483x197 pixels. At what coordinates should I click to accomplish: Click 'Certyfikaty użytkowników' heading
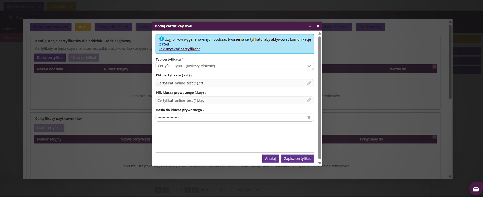(58, 119)
